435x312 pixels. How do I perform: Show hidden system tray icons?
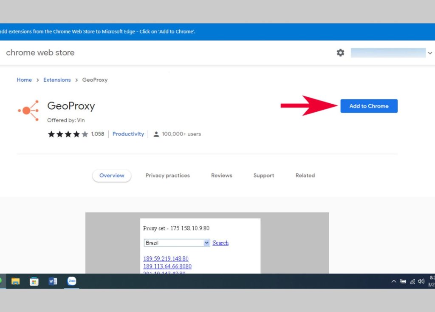(x=393, y=281)
